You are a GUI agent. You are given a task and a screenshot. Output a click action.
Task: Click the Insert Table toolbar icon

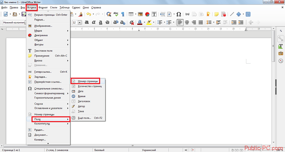pyautogui.click(x=131, y=14)
